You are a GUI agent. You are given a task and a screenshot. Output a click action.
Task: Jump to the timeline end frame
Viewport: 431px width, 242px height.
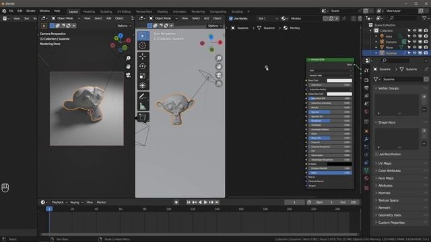coord(217,202)
